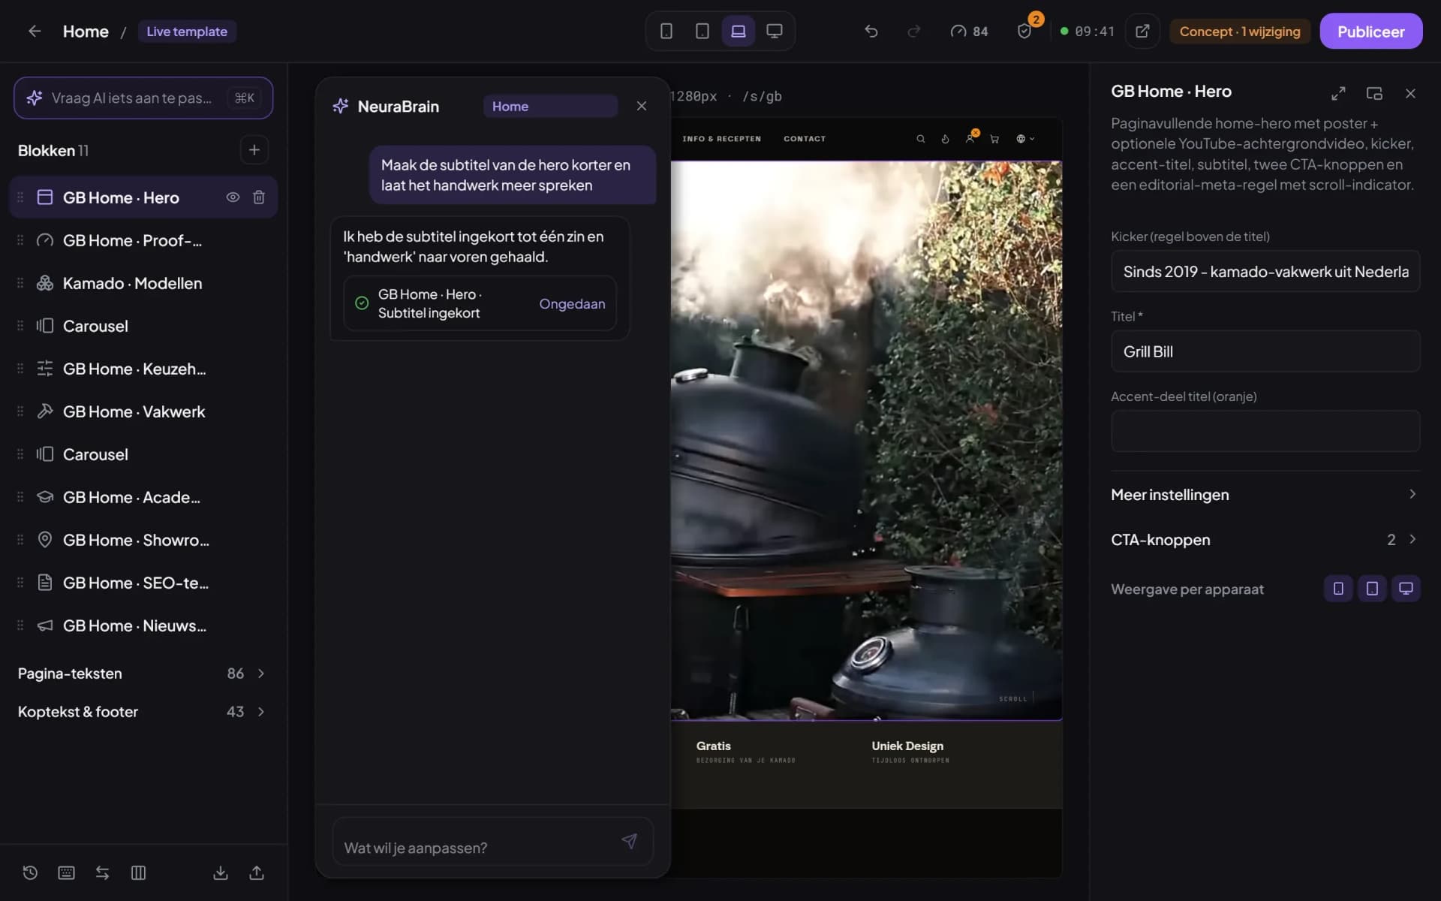The image size is (1441, 901).
Task: Click the shield icon with badge 2
Action: pyautogui.click(x=1024, y=31)
